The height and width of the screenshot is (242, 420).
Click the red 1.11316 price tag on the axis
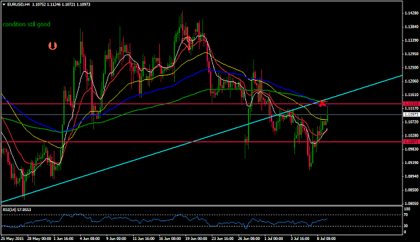pyautogui.click(x=411, y=104)
